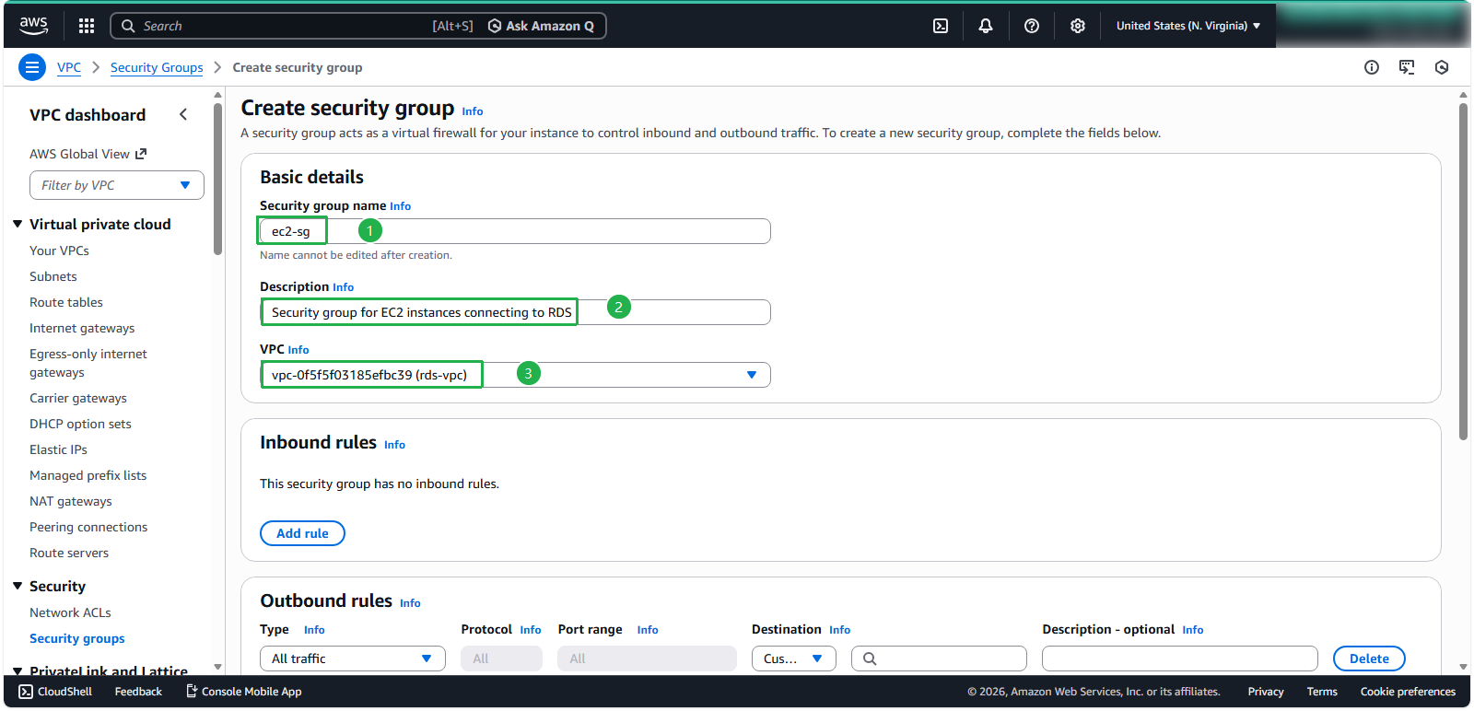This screenshot has height=711, width=1474.
Task: Collapse the VPC dashboard sidebar arrow
Action: tap(183, 114)
